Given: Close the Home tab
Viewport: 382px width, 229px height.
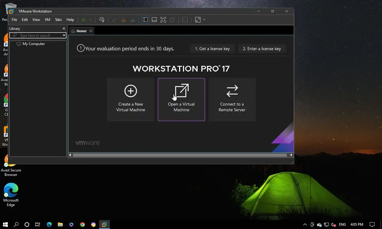Looking at the screenshot, I should point(91,31).
